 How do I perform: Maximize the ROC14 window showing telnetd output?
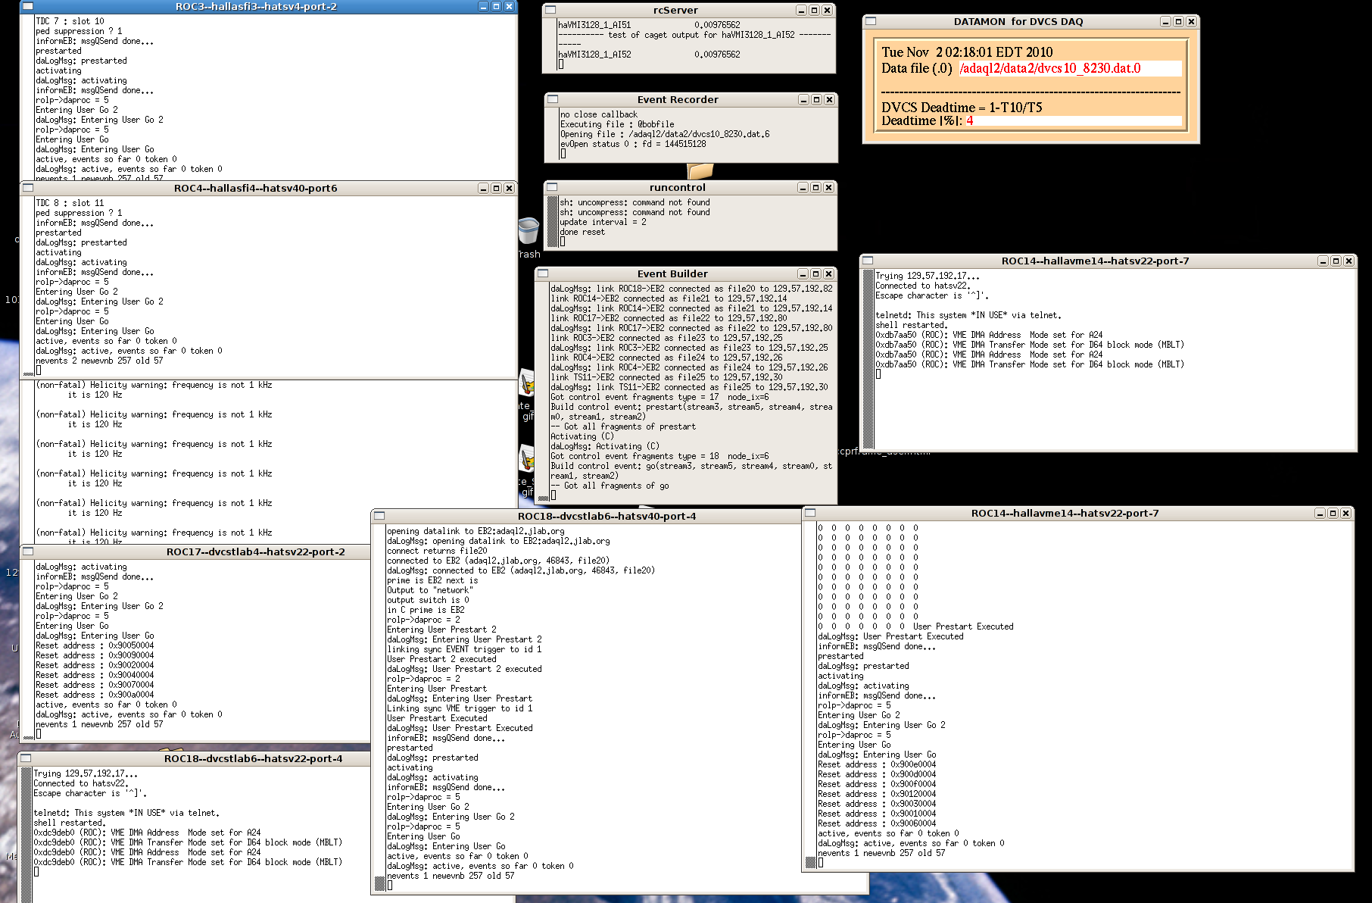coord(1336,261)
